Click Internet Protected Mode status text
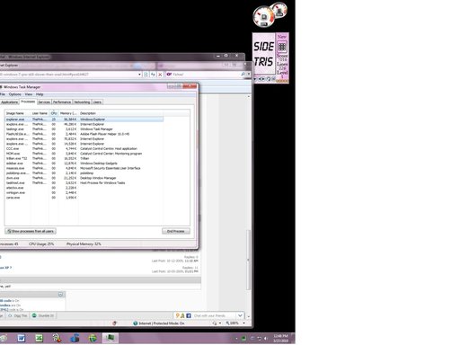 (162, 323)
